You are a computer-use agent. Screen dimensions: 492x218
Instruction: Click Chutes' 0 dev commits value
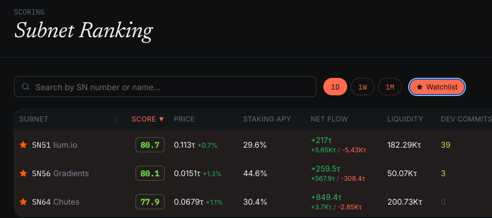click(443, 202)
